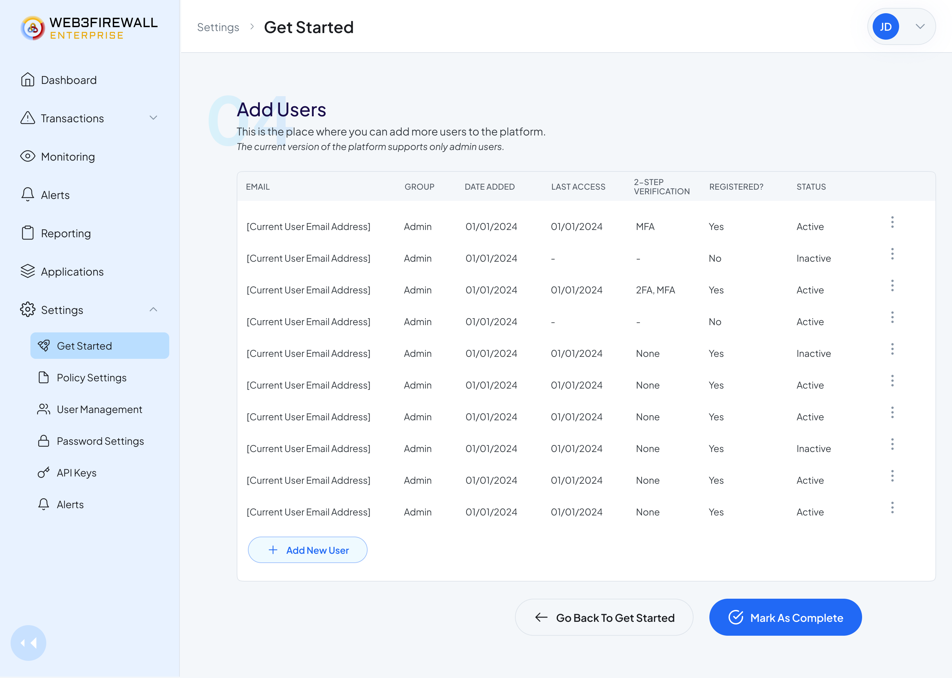Collapse the Settings chevron
The width and height of the screenshot is (952, 678).
[x=153, y=309]
